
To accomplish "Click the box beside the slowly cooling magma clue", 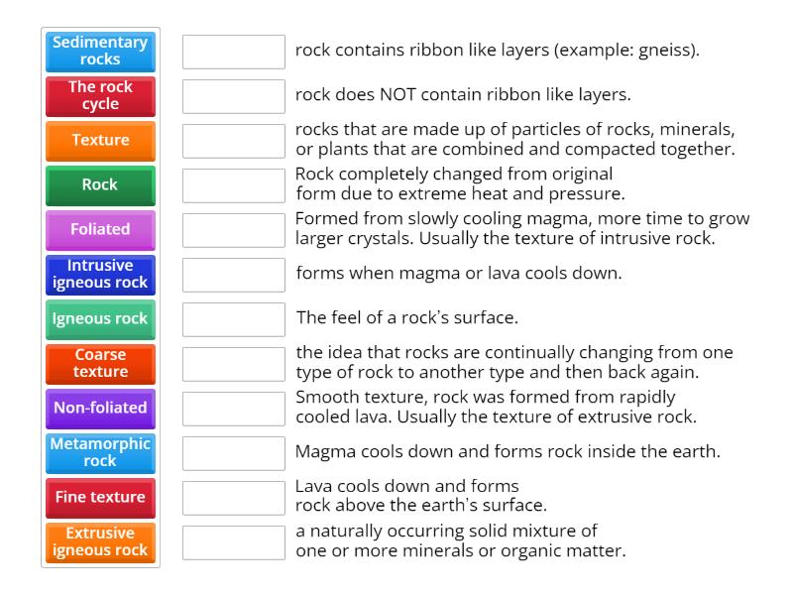I will point(234,230).
